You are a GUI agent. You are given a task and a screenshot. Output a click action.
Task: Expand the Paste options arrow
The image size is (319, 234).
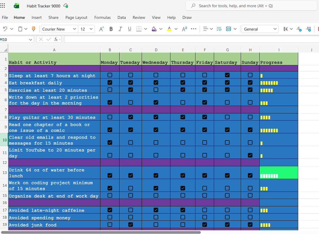(x=26, y=29)
